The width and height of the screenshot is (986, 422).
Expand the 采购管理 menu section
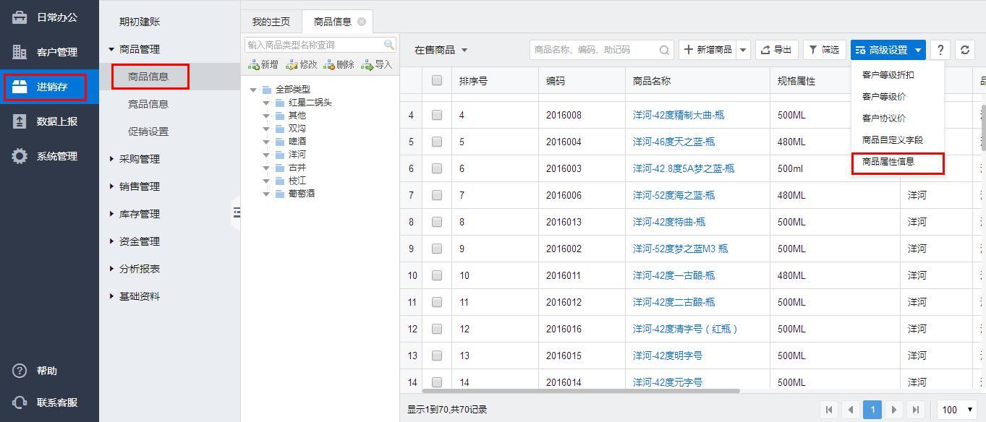coord(139,159)
